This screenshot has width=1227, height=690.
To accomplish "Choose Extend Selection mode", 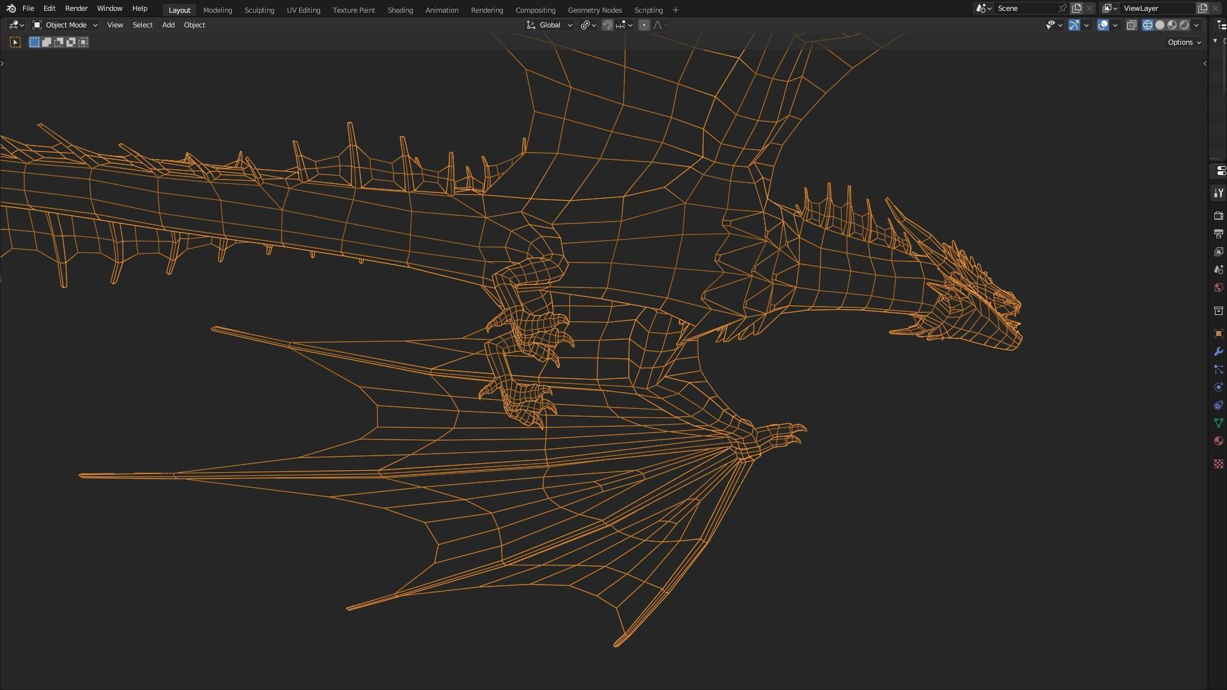I will [47, 42].
